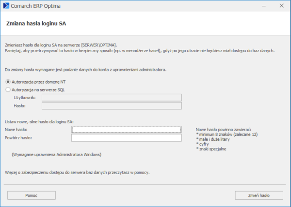Minimize the Comarch ERP Optima window
The width and height of the screenshot is (291, 207).
click(x=264, y=6)
